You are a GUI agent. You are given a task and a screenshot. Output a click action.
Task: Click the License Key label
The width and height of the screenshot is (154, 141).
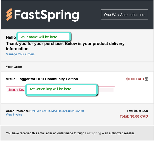[16, 90]
